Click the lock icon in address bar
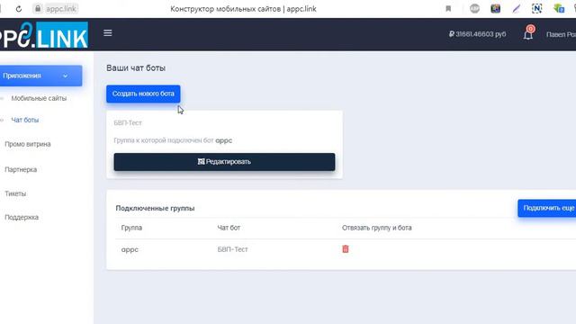Screen dimensions: 576x324 point(38,8)
